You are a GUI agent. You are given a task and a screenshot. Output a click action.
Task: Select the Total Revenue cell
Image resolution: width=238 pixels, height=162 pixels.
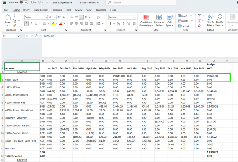[x=22, y=154]
